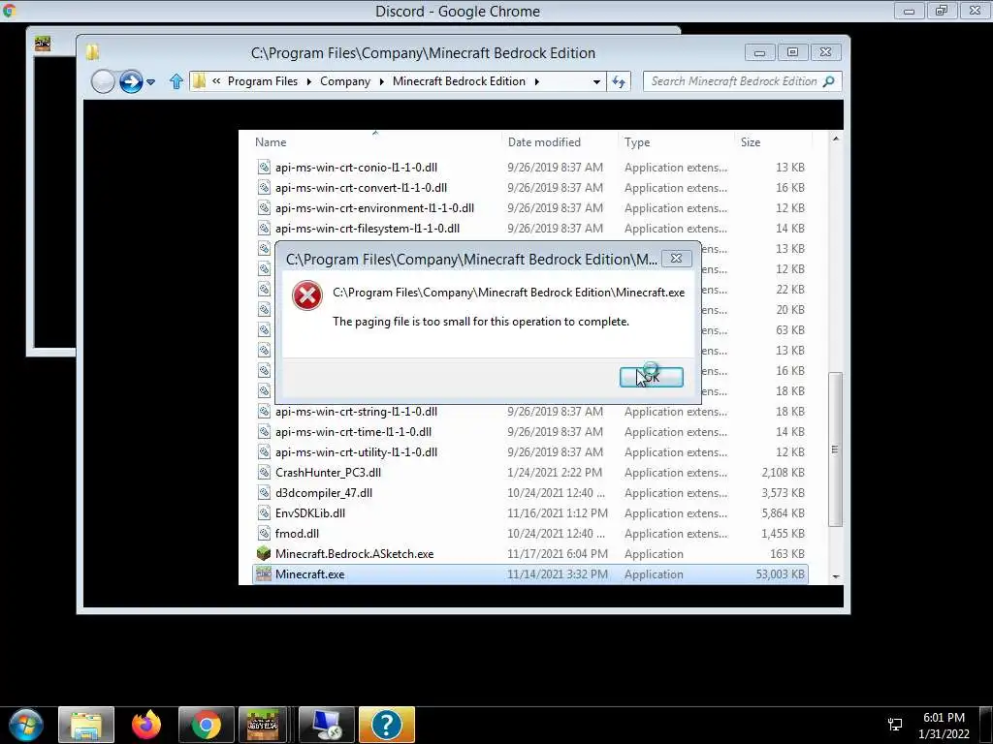Select Minecraft Bedrock Edition in the breadcrumb
The height and width of the screenshot is (744, 993).
(459, 81)
